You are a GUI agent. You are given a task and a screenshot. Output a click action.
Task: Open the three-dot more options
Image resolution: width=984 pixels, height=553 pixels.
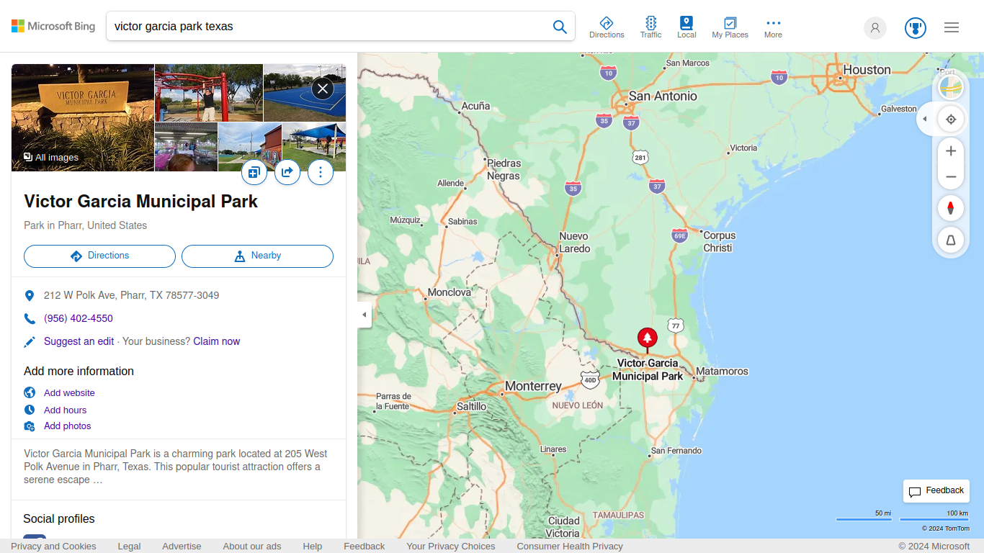point(321,172)
